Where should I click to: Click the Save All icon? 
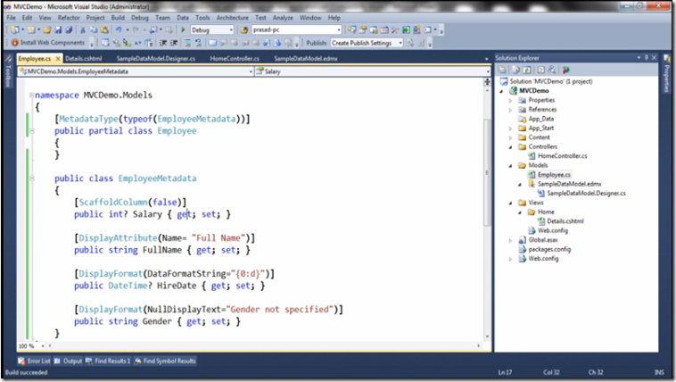(69, 29)
